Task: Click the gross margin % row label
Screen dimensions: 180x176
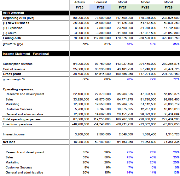Action: [14, 79]
